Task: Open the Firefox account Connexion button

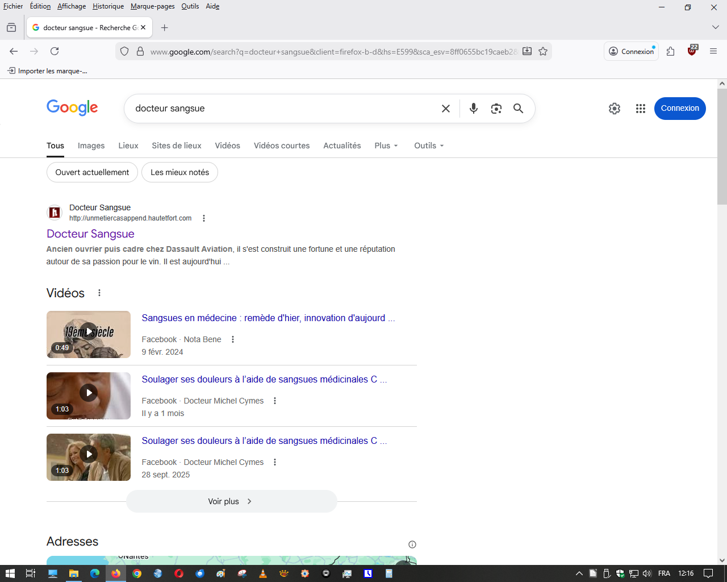Action: [x=631, y=51]
